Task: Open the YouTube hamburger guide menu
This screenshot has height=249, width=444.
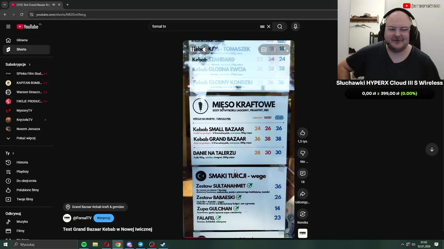Action: [x=8, y=27]
